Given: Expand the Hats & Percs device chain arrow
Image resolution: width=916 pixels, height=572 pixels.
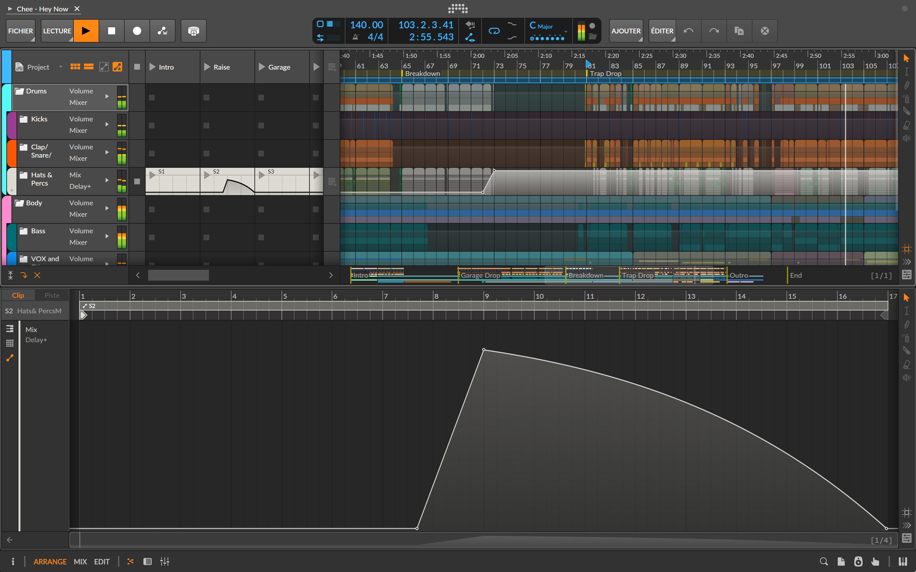Looking at the screenshot, I should (x=107, y=180).
